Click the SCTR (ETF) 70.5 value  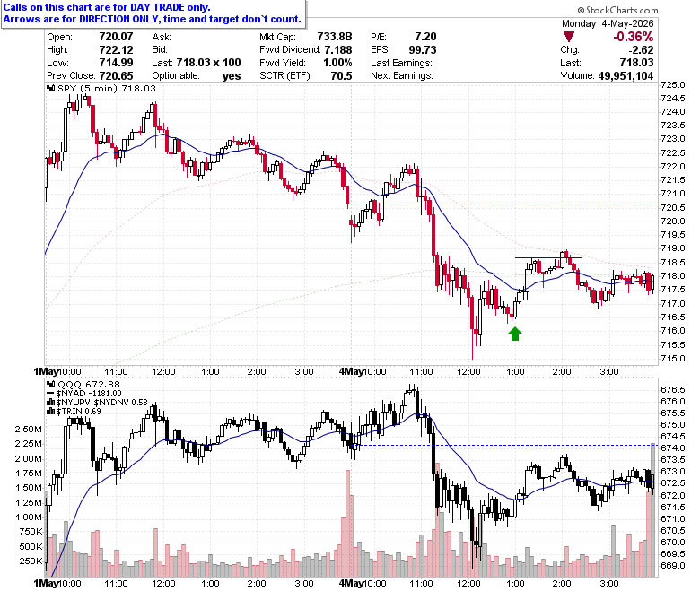pos(342,76)
